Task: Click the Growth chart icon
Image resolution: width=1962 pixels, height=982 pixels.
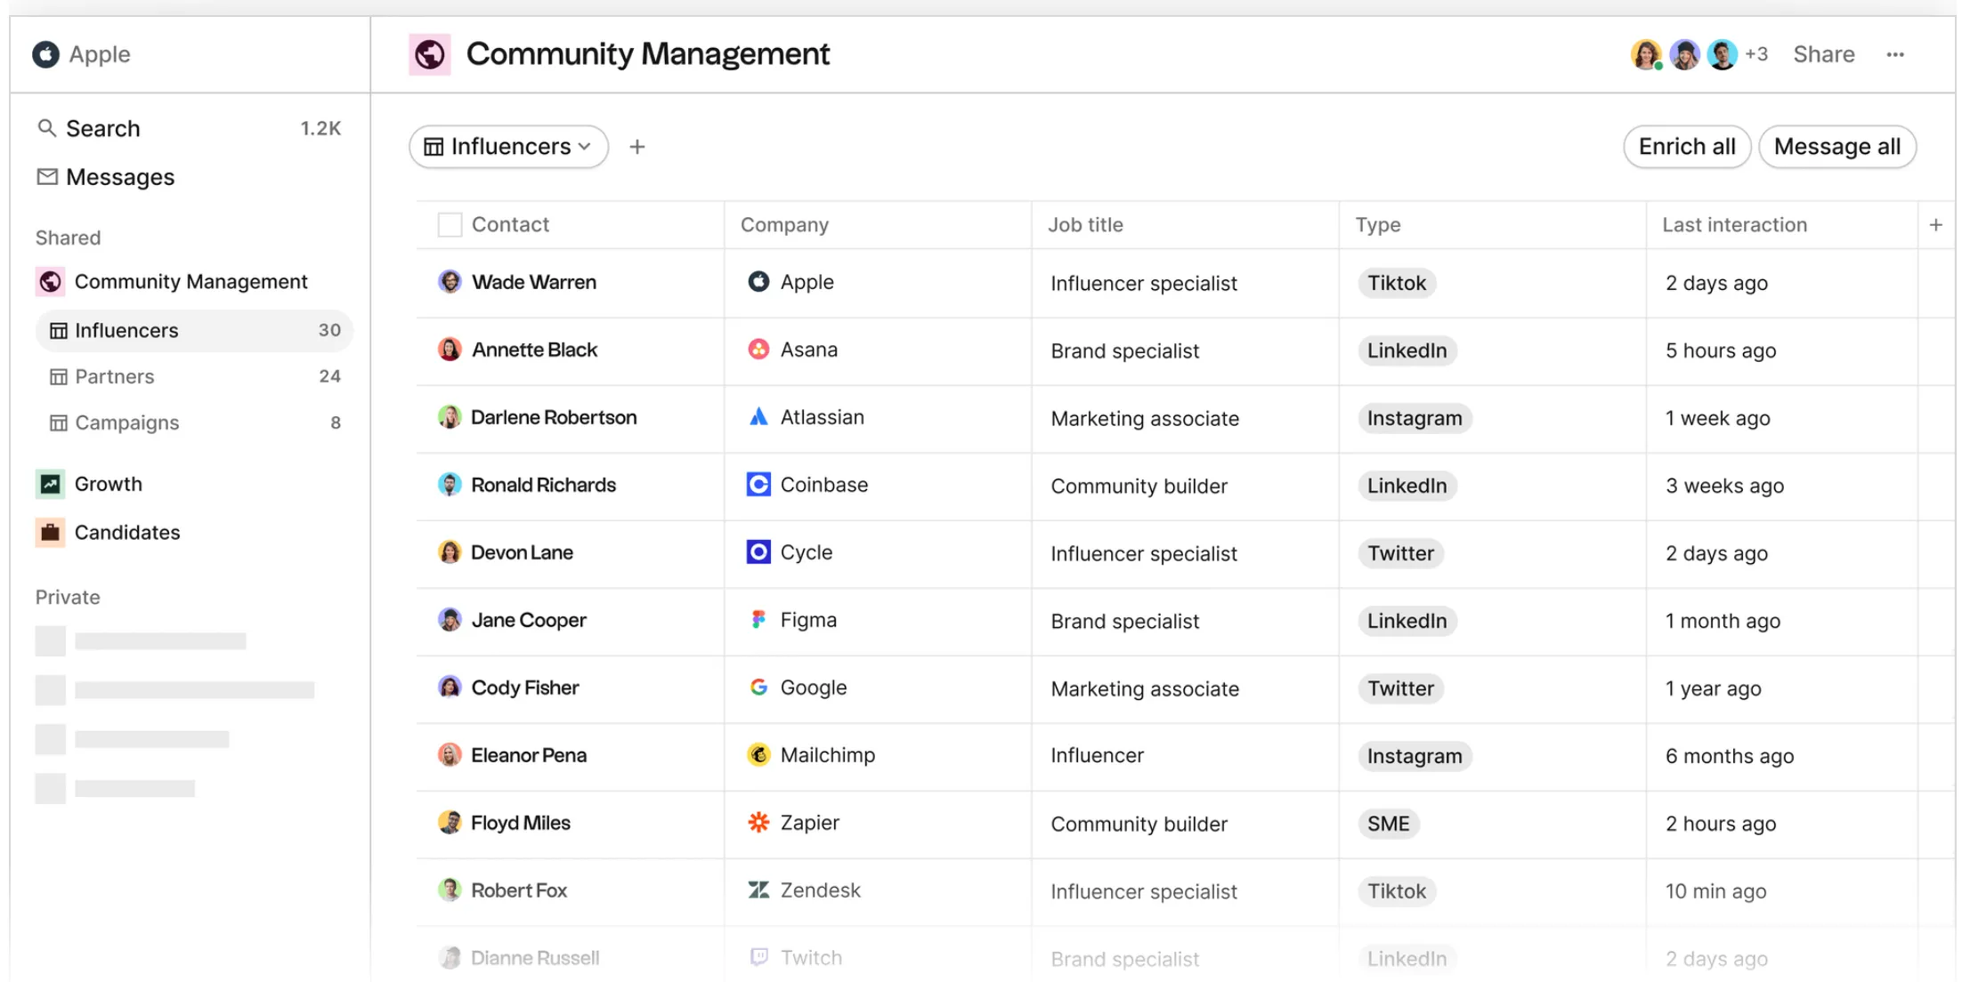Action: [x=51, y=484]
